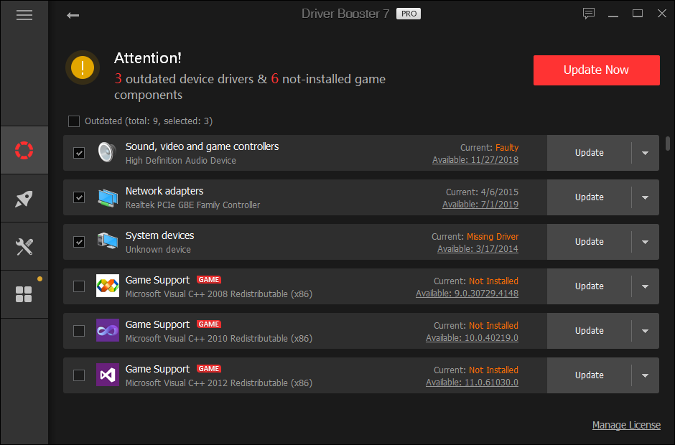This screenshot has height=445, width=675.
Task: Click the Visual C++ 2012 Visual Studio icon
Action: tap(108, 375)
